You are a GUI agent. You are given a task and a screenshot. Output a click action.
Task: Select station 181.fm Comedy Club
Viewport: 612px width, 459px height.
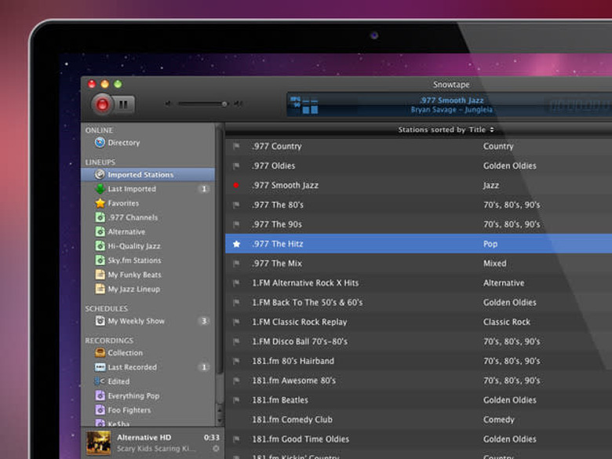(x=293, y=420)
